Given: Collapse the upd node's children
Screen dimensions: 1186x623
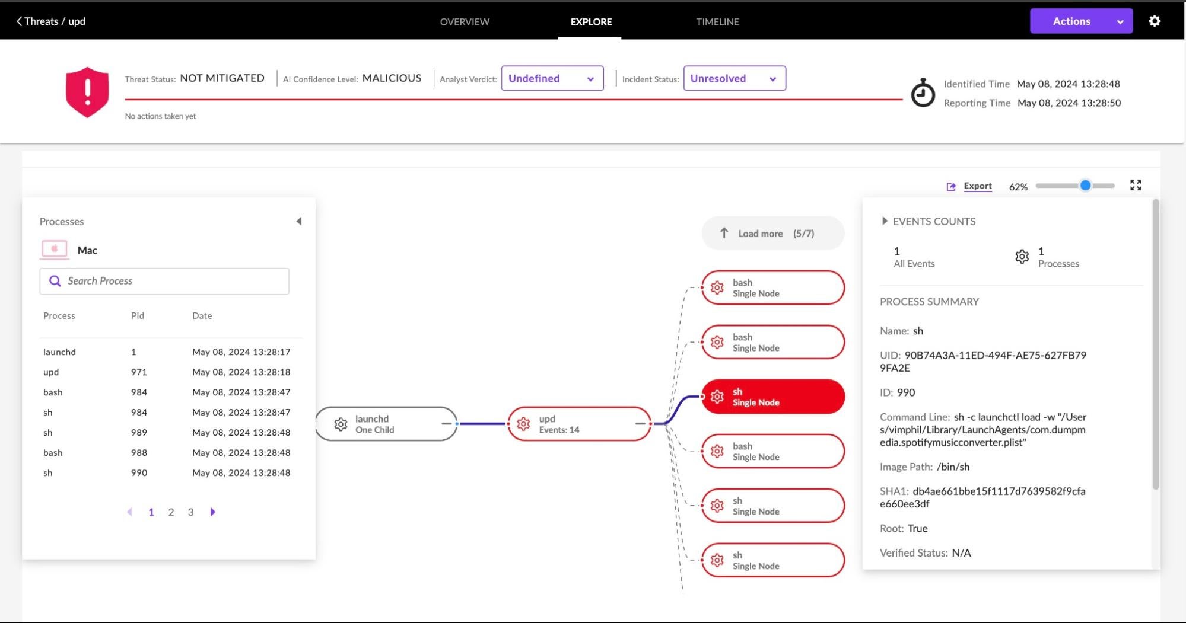Looking at the screenshot, I should pyautogui.click(x=640, y=424).
